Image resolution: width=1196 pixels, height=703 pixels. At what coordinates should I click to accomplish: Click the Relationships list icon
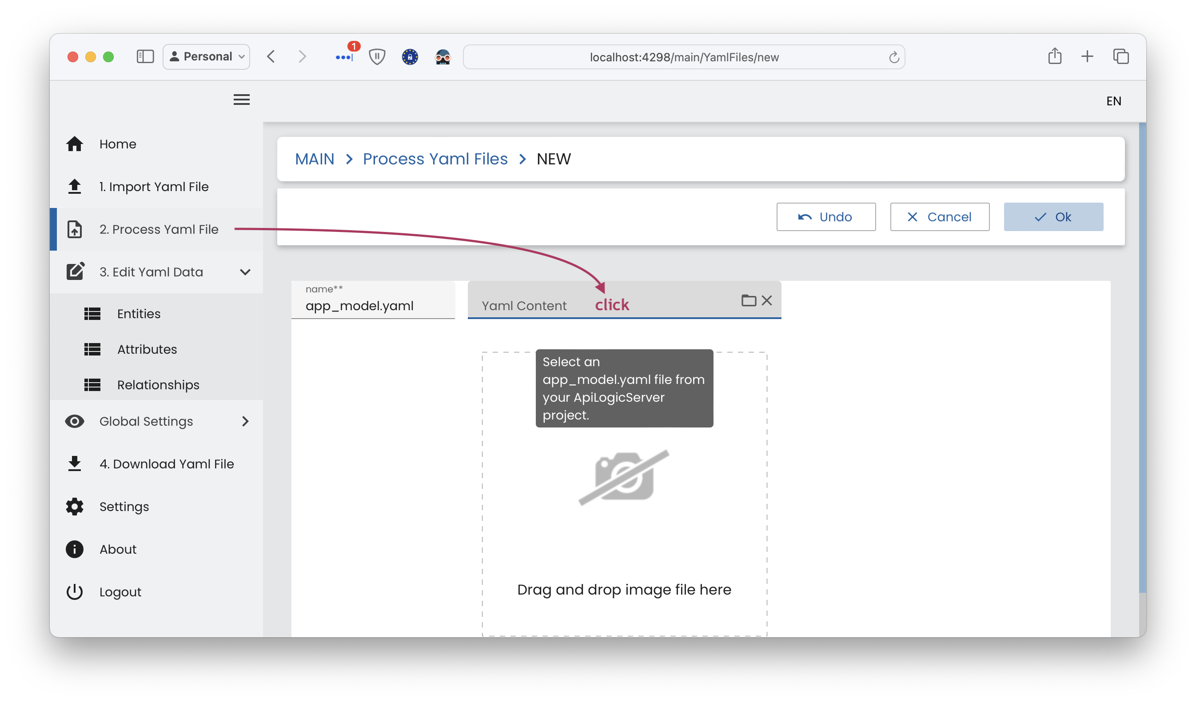[x=93, y=385]
